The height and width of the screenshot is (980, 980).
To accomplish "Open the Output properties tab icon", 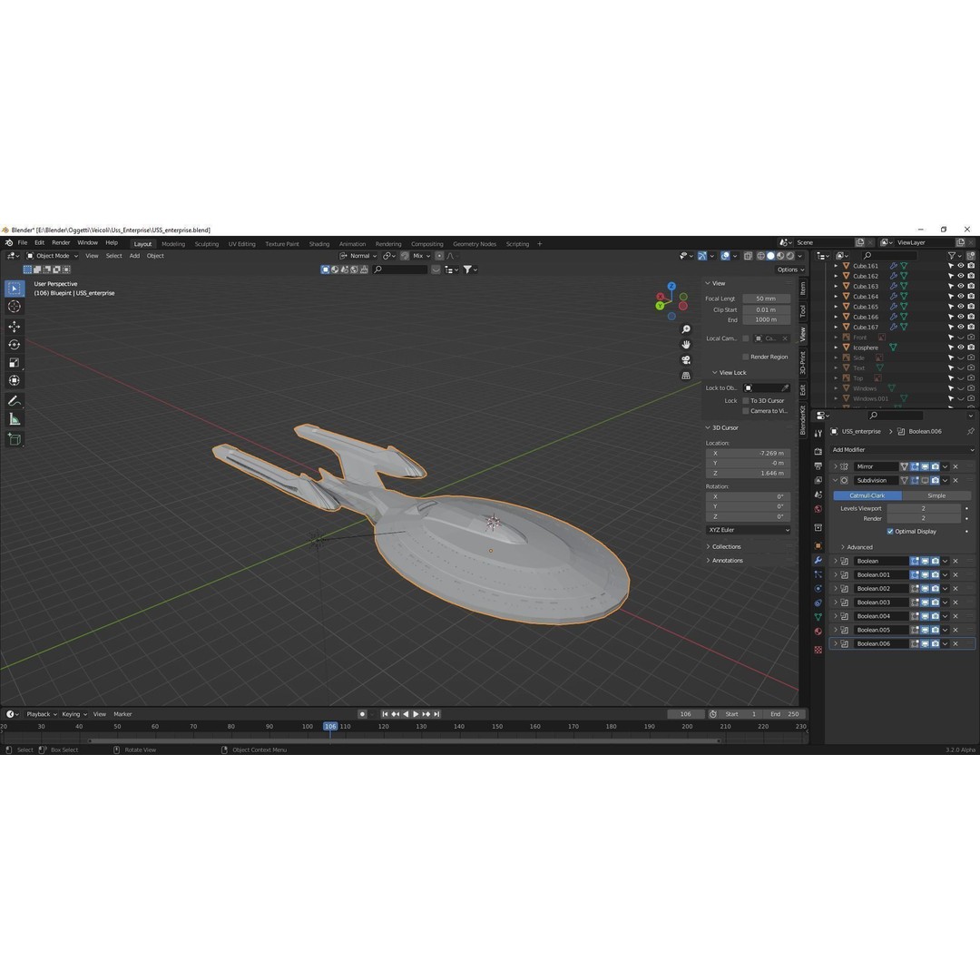I will click(818, 465).
